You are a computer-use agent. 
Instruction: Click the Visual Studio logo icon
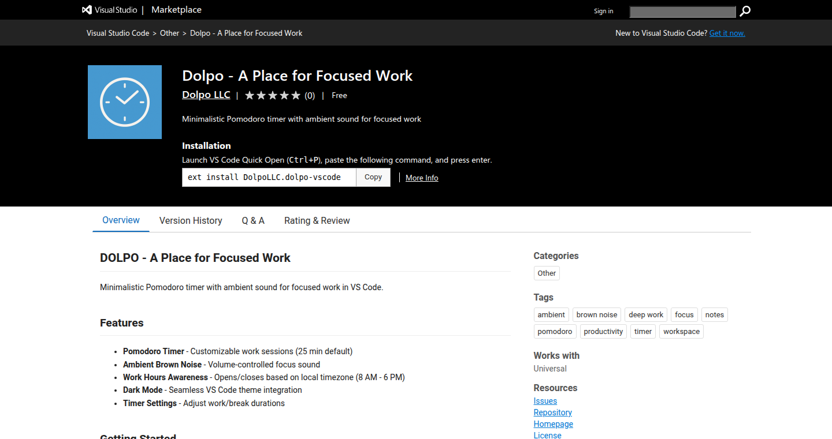click(87, 10)
